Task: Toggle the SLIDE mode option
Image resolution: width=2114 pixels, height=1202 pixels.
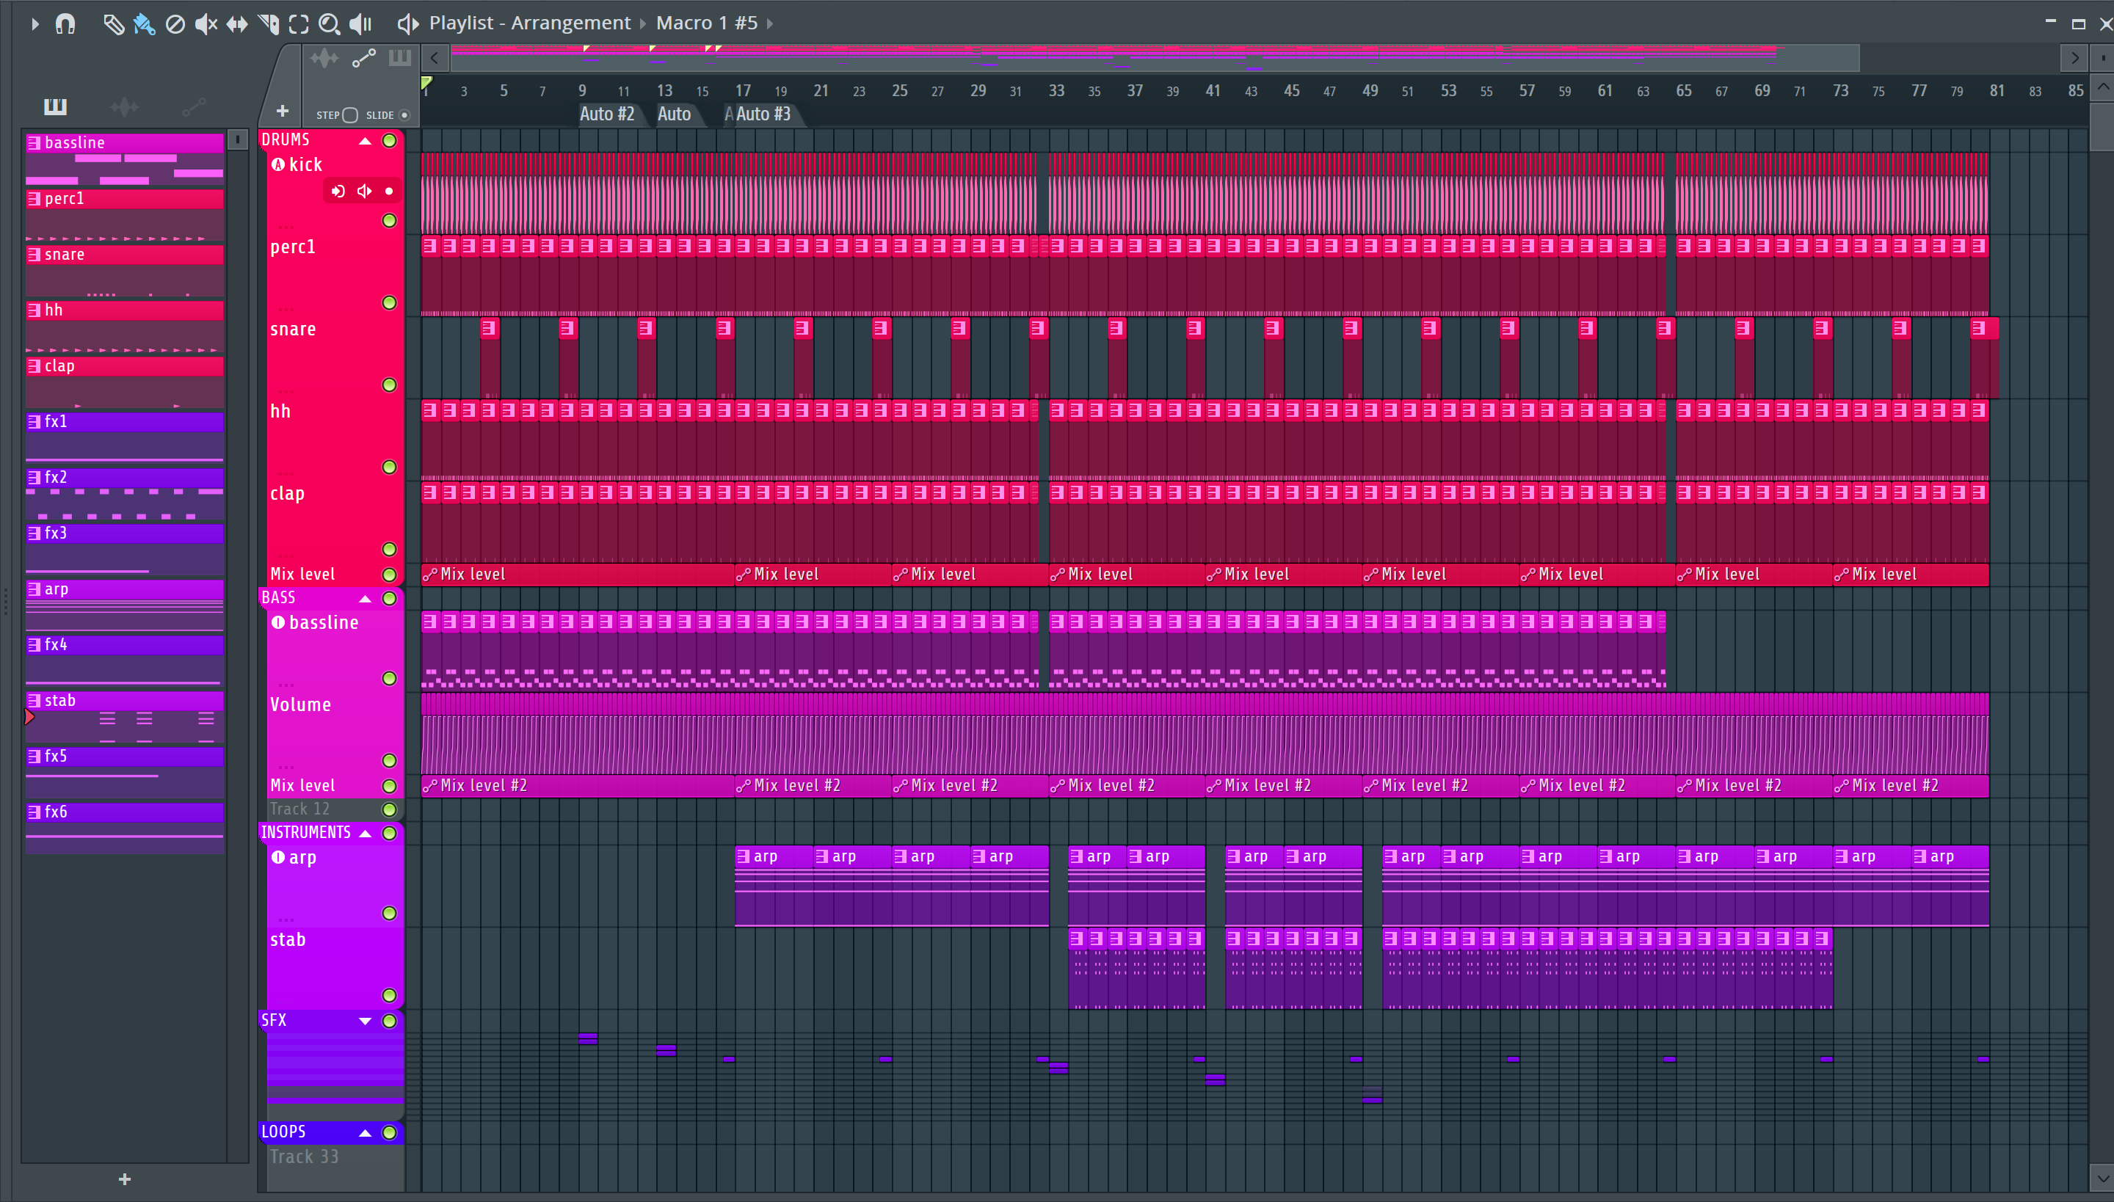Action: [404, 116]
